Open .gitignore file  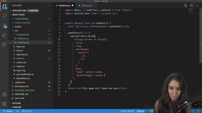[x=31, y=82]
